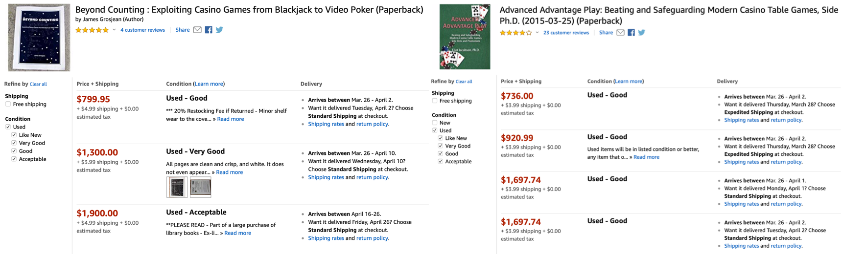Image resolution: width=843 pixels, height=256 pixels.
Task: Open first seller photo thumbnail of $1,300 listing
Action: tap(177, 188)
